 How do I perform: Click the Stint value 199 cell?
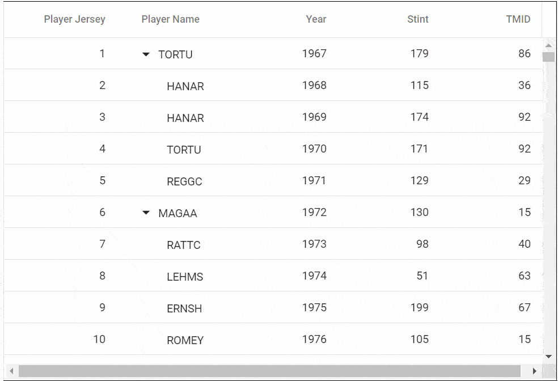tap(419, 307)
